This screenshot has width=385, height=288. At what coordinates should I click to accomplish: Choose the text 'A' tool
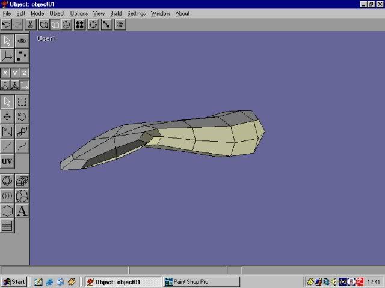(22, 211)
